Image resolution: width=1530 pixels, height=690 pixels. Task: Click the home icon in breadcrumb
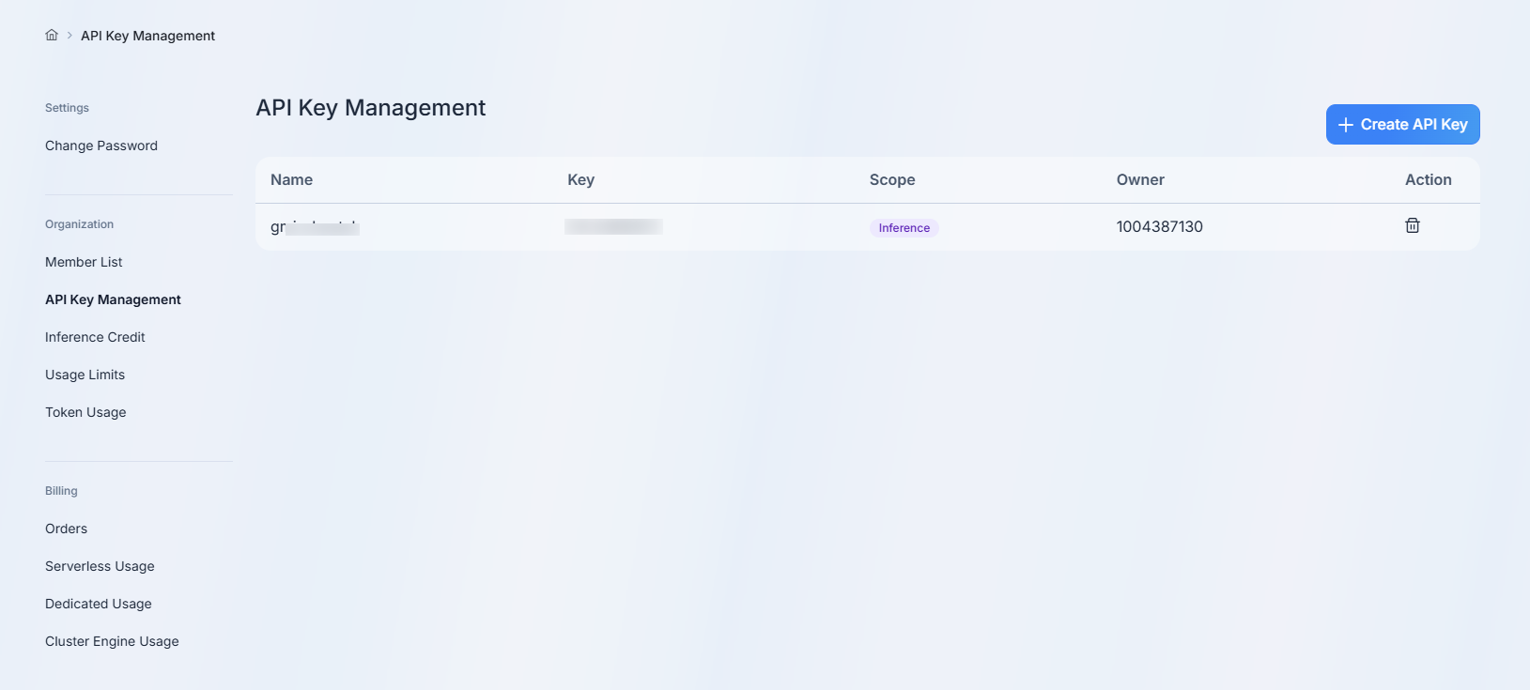(x=52, y=35)
